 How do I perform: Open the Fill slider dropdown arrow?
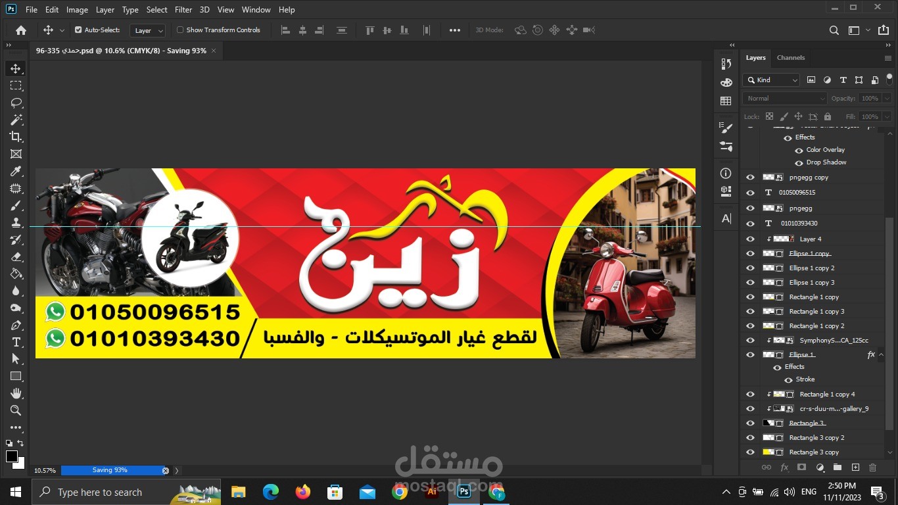pyautogui.click(x=887, y=116)
